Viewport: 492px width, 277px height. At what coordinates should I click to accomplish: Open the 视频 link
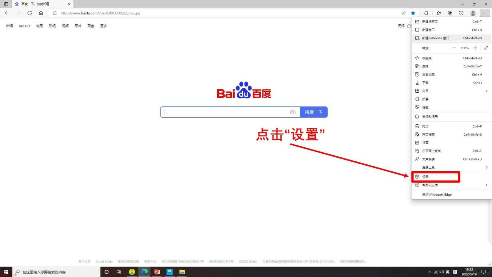[65, 26]
